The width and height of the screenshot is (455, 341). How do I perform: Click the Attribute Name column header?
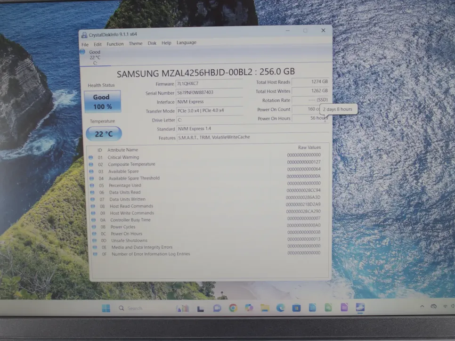(x=123, y=150)
